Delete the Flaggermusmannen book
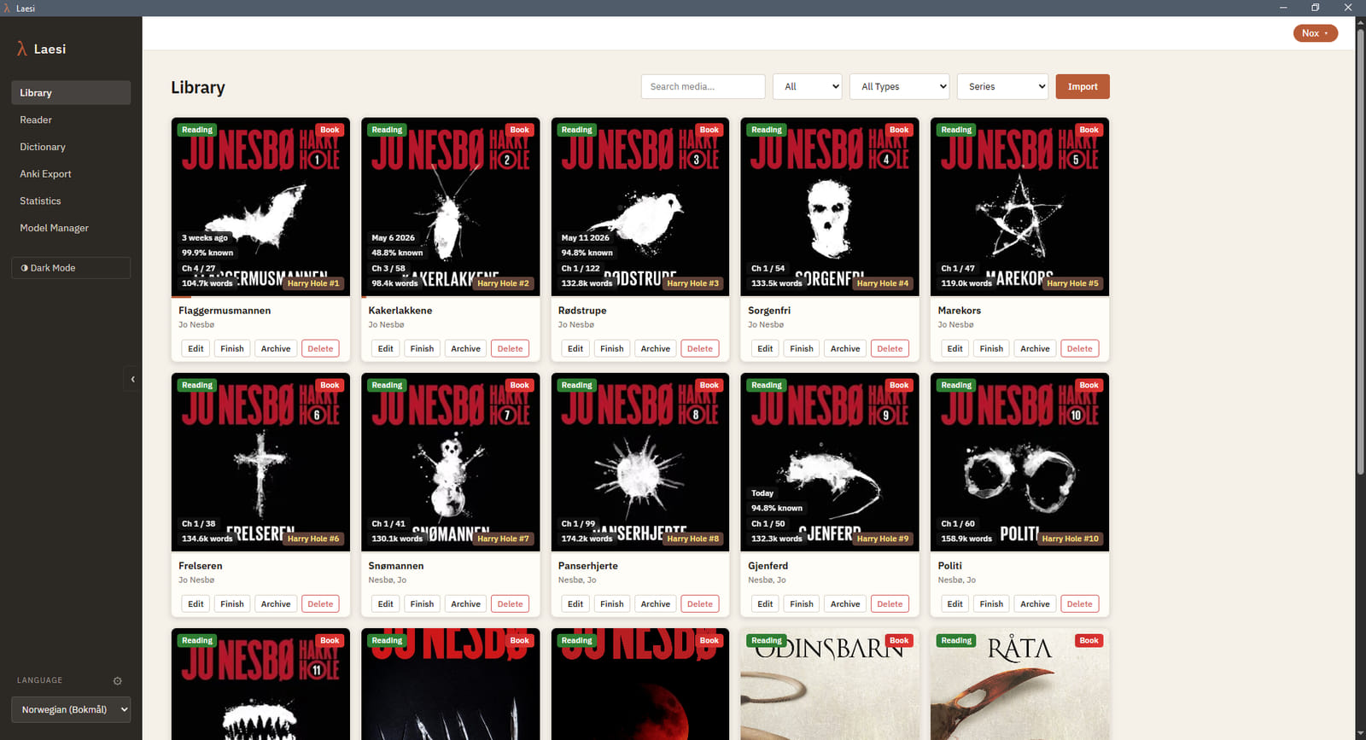This screenshot has width=1366, height=740. tap(320, 348)
